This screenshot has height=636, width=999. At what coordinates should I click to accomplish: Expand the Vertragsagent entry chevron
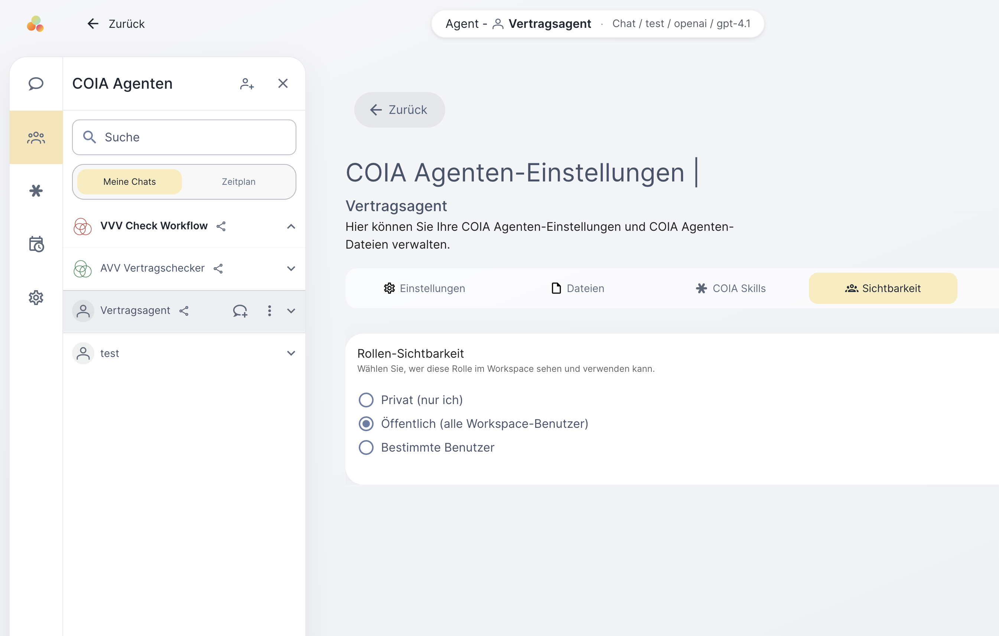pyautogui.click(x=291, y=311)
